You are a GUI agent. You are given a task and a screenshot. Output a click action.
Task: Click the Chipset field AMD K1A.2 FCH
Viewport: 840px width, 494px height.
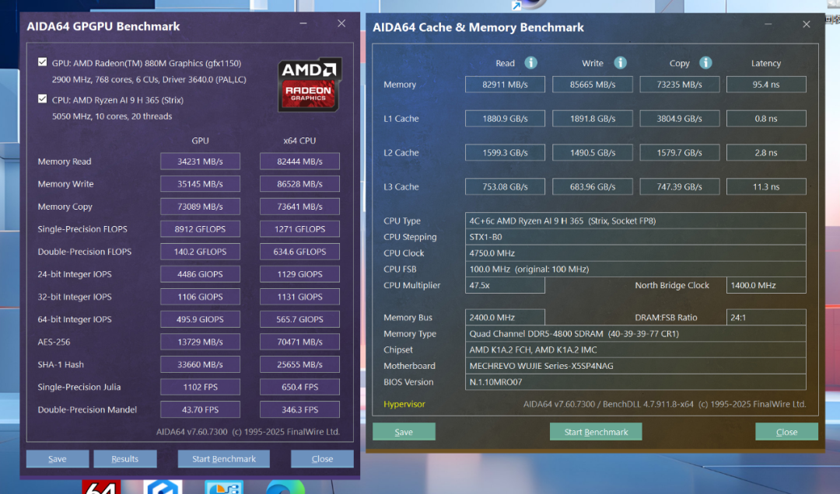pyautogui.click(x=635, y=350)
